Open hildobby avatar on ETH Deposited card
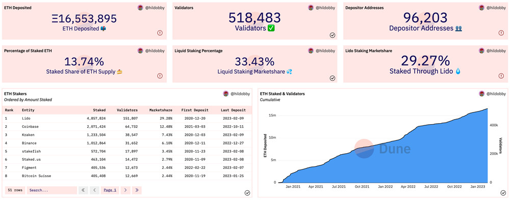510x200 pixels. click(140, 8)
